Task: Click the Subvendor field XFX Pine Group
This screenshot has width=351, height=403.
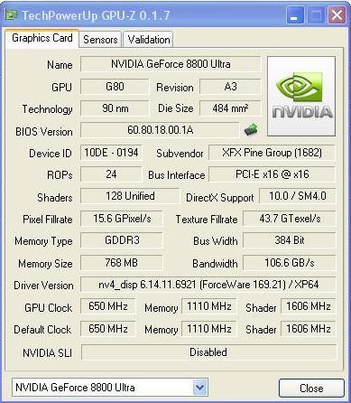Action: [x=272, y=153]
